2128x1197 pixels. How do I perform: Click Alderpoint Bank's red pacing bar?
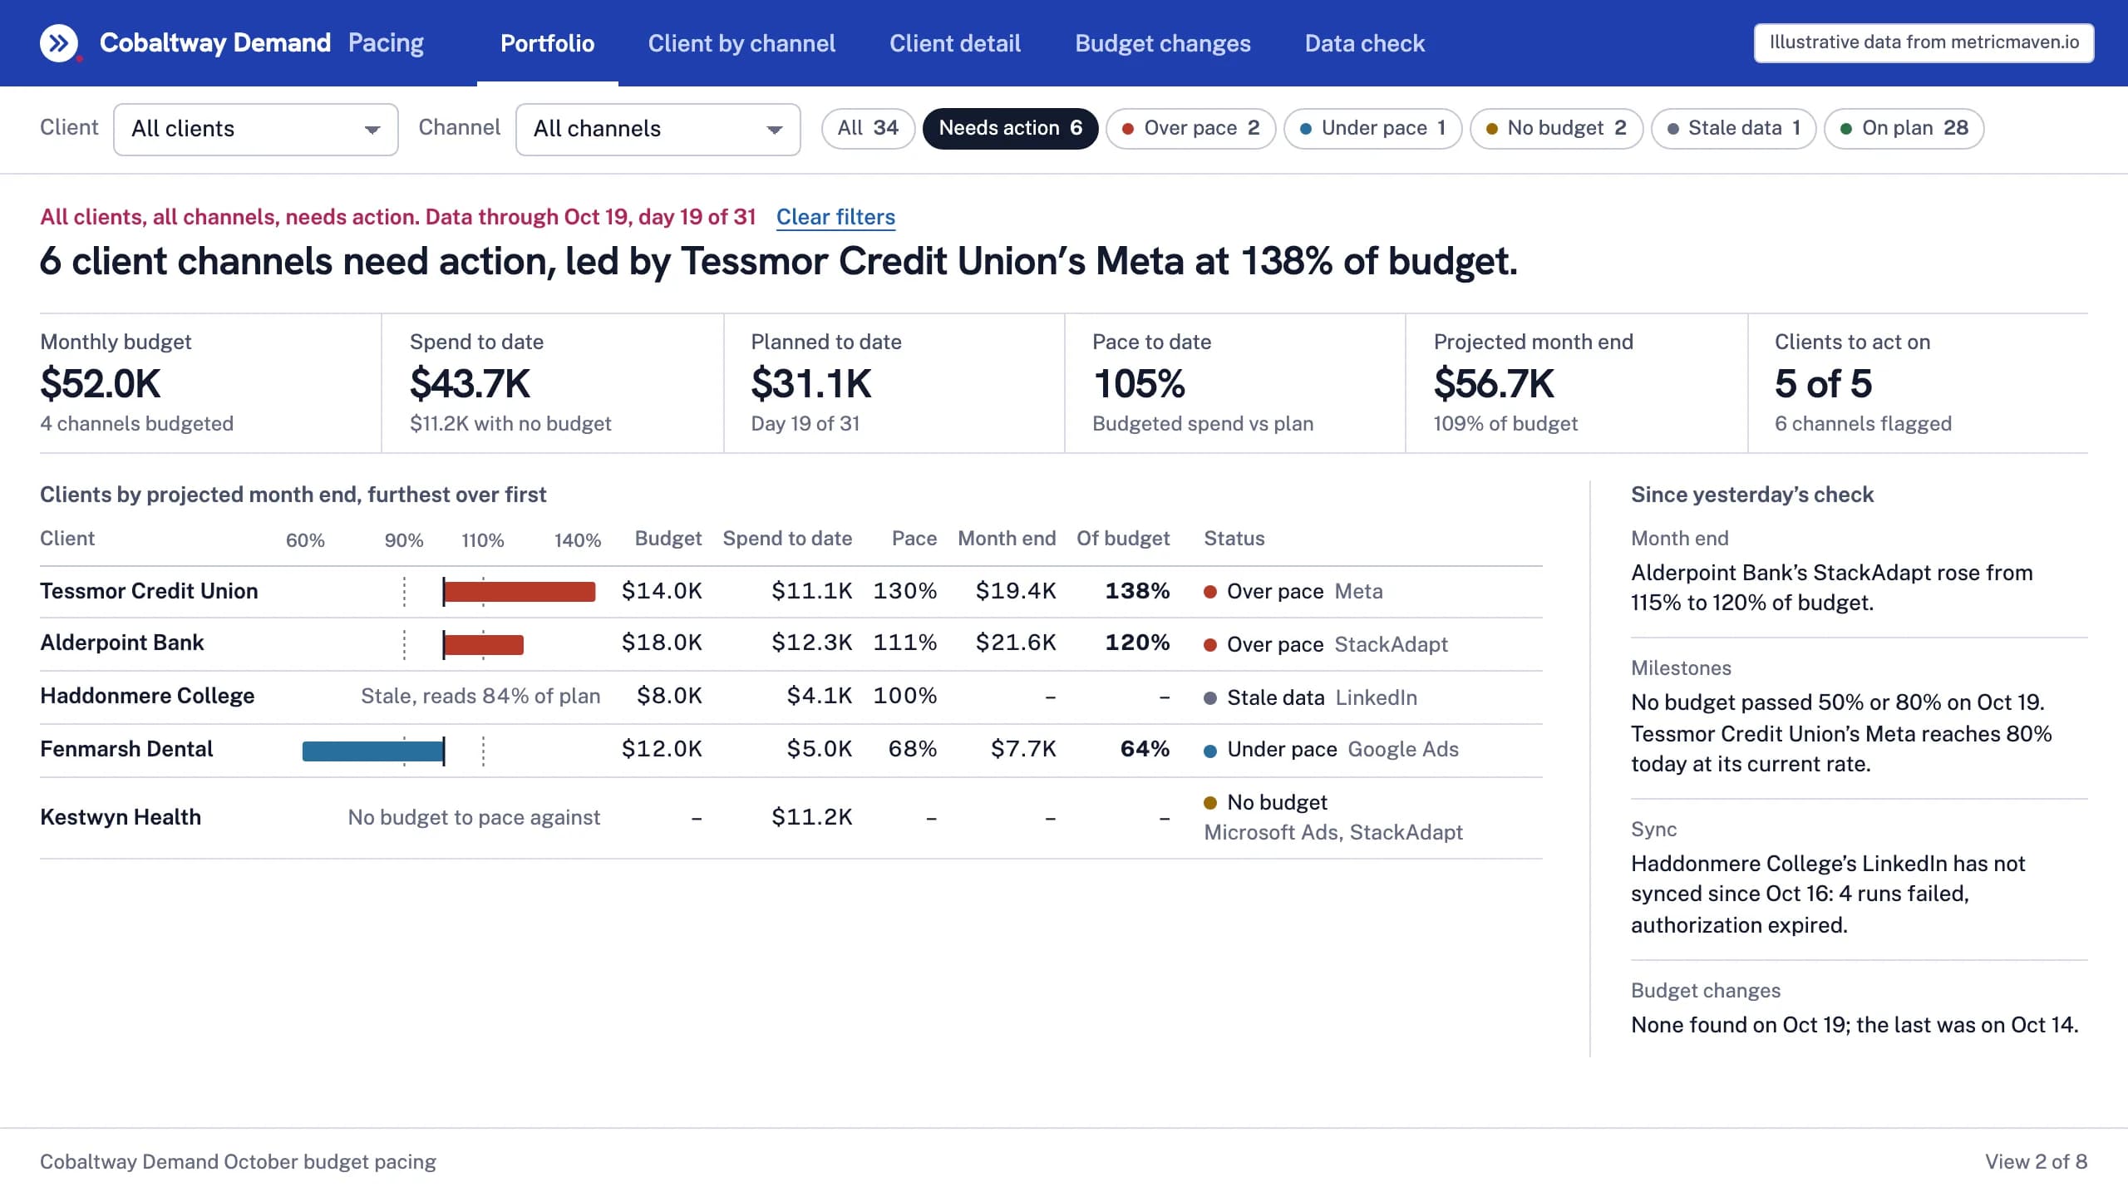pyautogui.click(x=484, y=644)
